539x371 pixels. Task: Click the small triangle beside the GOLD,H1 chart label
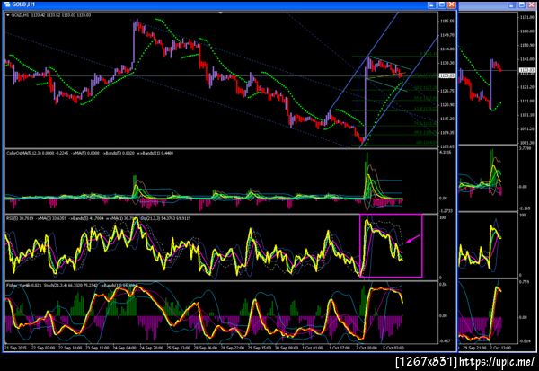pos(8,15)
